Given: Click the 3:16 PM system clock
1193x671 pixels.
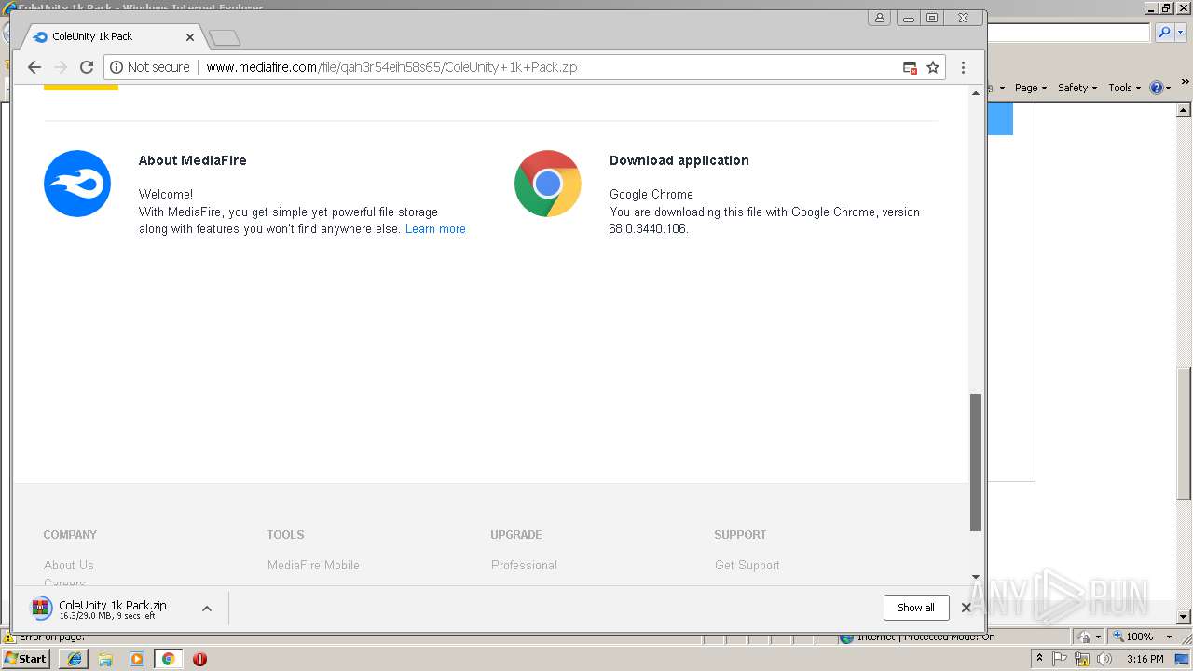Looking at the screenshot, I should (x=1145, y=659).
